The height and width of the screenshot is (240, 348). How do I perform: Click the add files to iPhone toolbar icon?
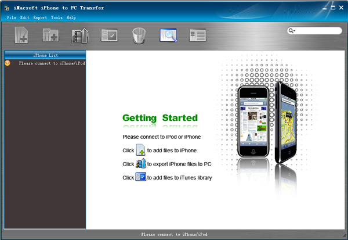tap(21, 35)
